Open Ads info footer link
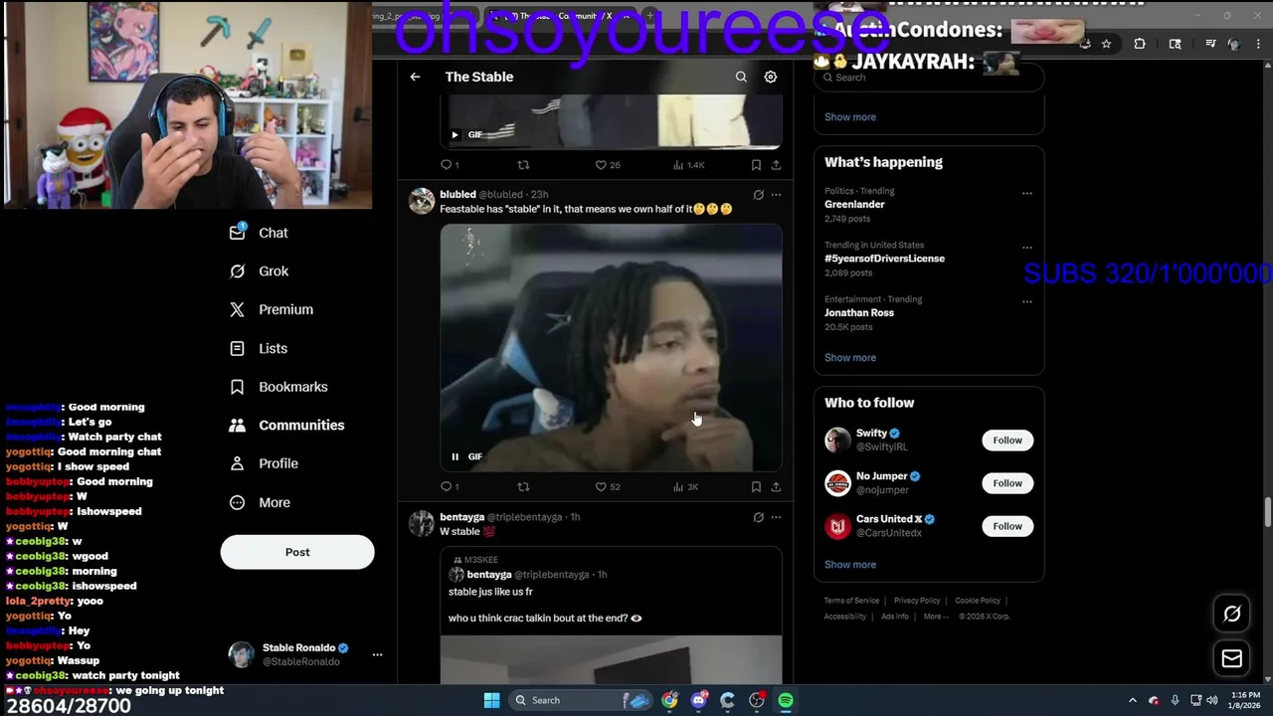1273x716 pixels. (x=895, y=617)
